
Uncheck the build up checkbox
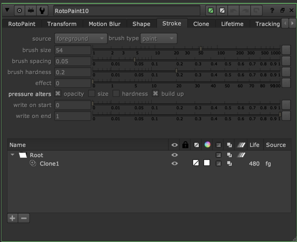pos(155,93)
